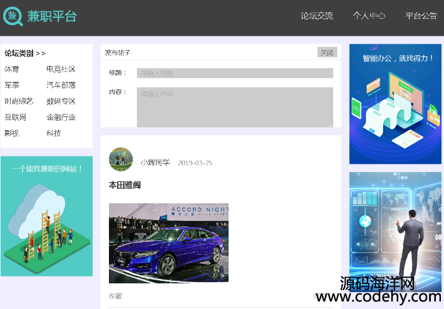Click 收藏 to favorite the post
Screen dimensions: 444x309
pyautogui.click(x=115, y=296)
